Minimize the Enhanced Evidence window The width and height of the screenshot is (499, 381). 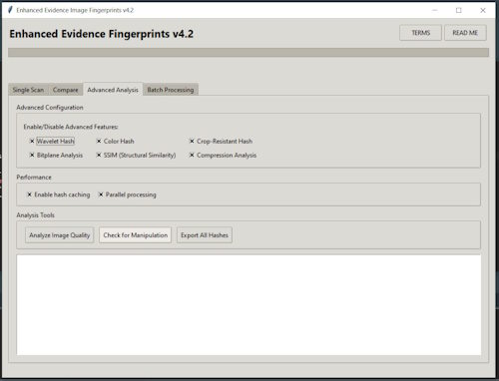click(x=434, y=10)
